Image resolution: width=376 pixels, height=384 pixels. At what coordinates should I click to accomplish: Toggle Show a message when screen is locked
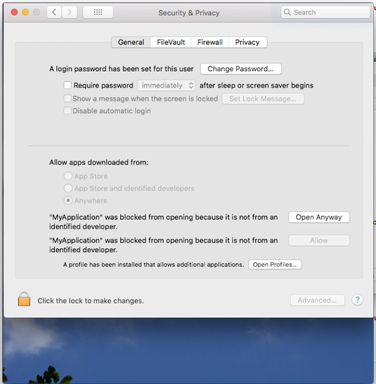click(x=68, y=98)
